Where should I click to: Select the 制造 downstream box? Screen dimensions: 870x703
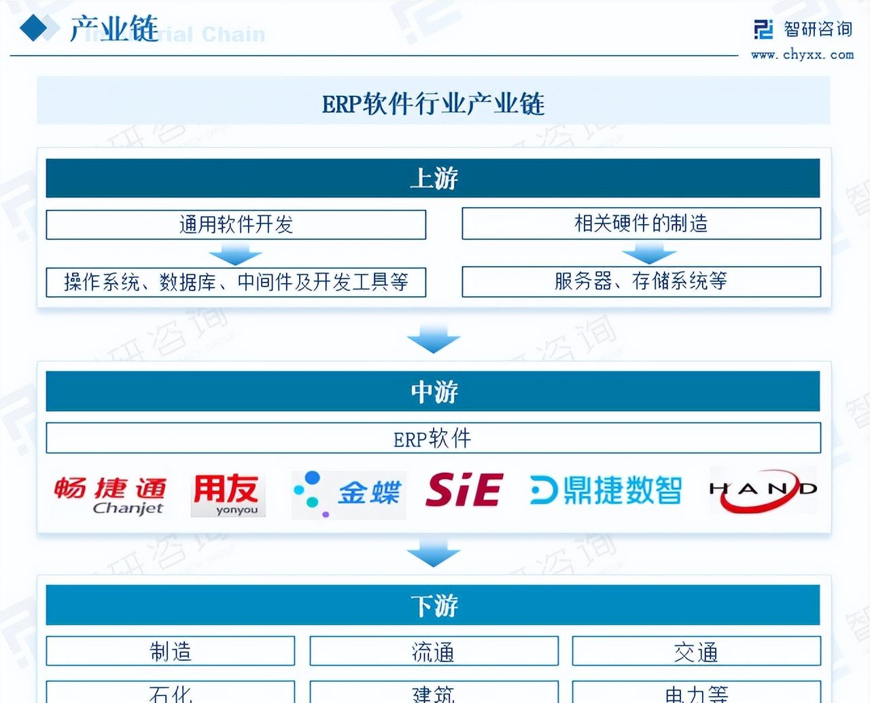(170, 651)
